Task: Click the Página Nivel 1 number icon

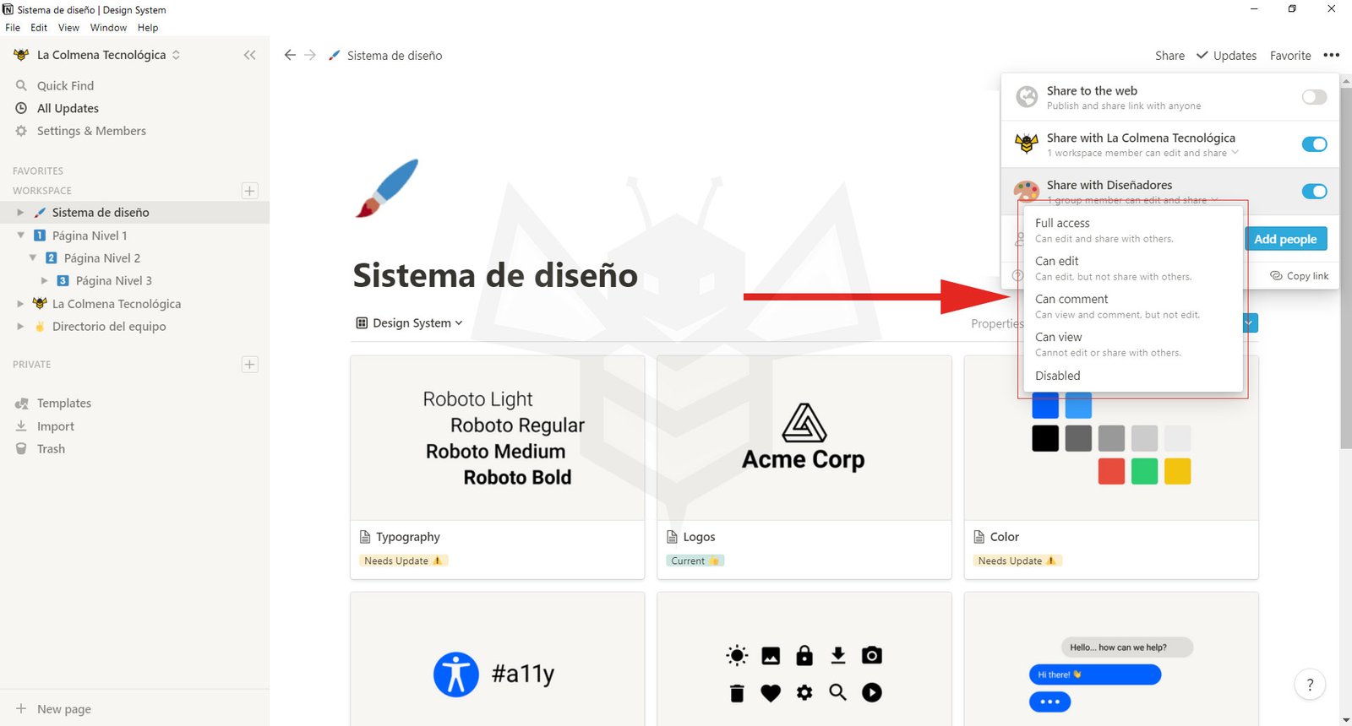Action: tap(40, 236)
